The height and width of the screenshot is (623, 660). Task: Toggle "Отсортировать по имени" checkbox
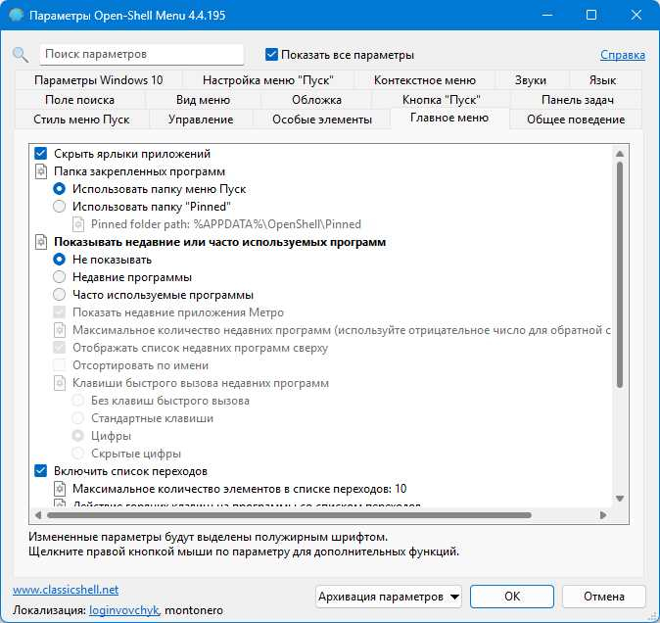pyautogui.click(x=60, y=365)
